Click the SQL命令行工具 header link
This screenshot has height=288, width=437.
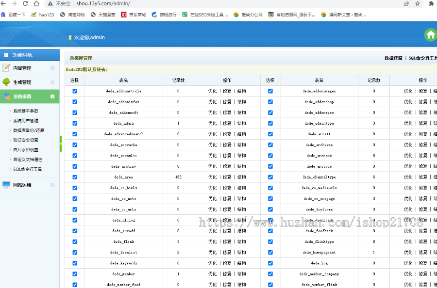click(x=423, y=58)
